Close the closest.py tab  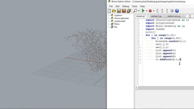click(148, 16)
